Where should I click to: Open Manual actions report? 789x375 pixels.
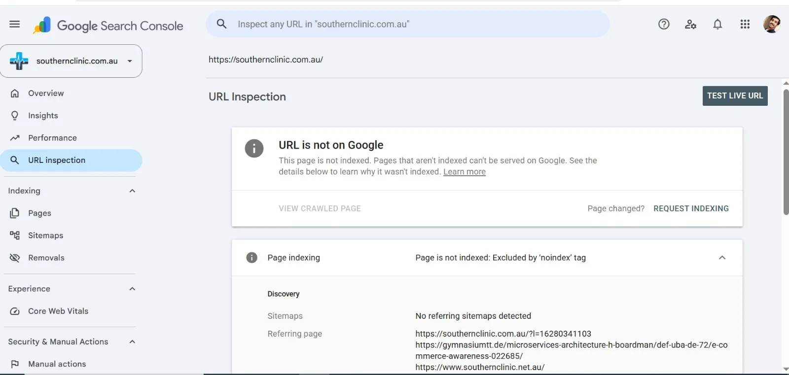click(71, 364)
